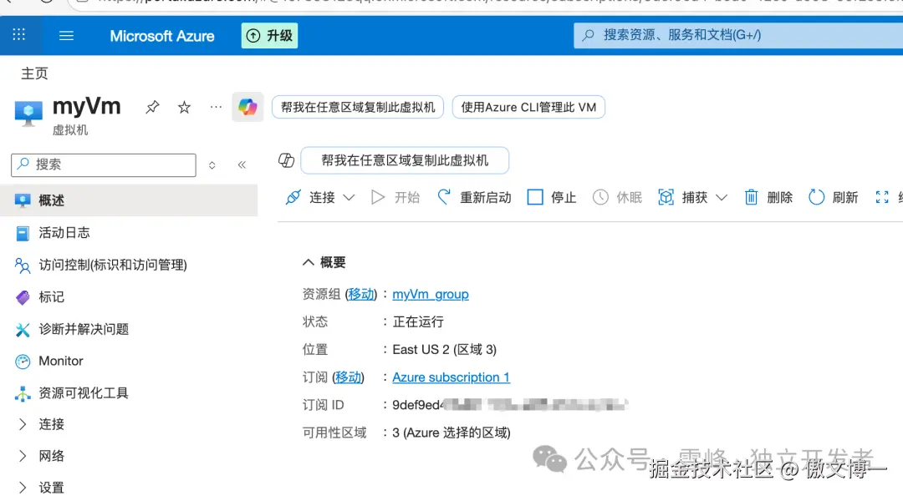Click 移动 link next to 资源组
Screen dimensions: 903x496
(361, 294)
